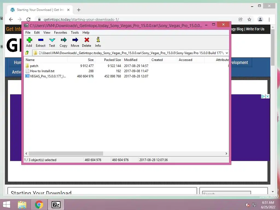The height and width of the screenshot is (210, 280).
Task: Select VEGAS_Pro_15.0.0.177 file name
Action: (x=48, y=76)
